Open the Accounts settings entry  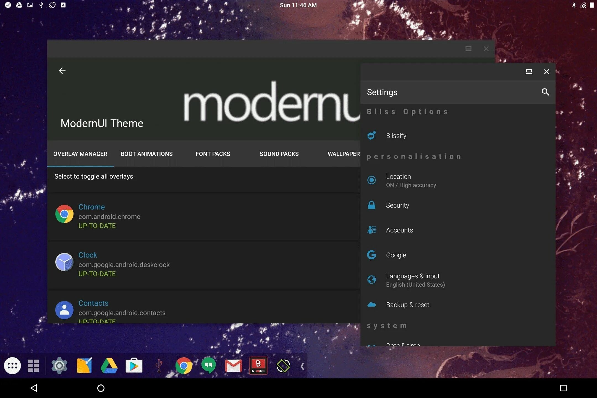point(399,230)
